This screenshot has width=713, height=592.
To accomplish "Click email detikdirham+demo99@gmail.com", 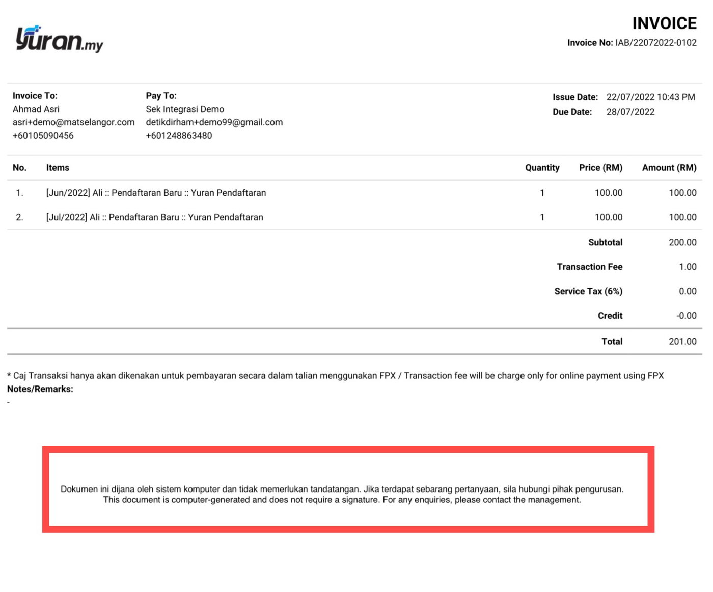I will coord(214,122).
